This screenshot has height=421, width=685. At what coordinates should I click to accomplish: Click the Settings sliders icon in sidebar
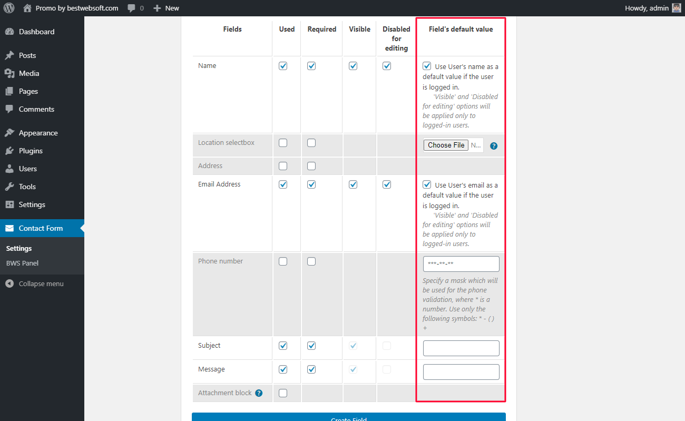9,204
